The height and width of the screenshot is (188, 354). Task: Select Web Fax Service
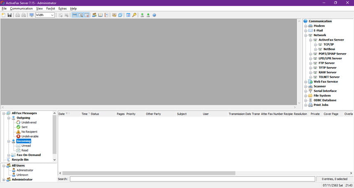326,82
